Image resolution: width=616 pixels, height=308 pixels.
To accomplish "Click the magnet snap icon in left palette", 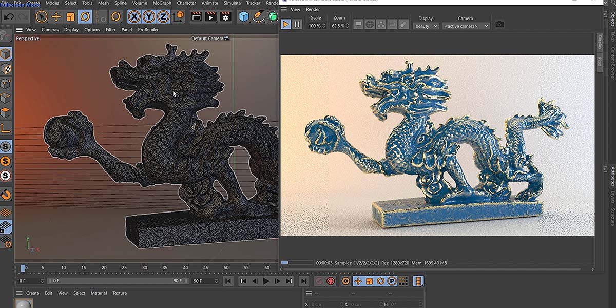I will pos(6,195).
